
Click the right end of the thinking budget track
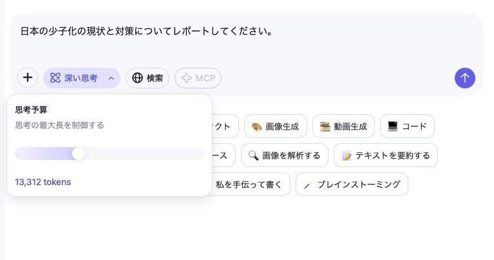pos(200,154)
